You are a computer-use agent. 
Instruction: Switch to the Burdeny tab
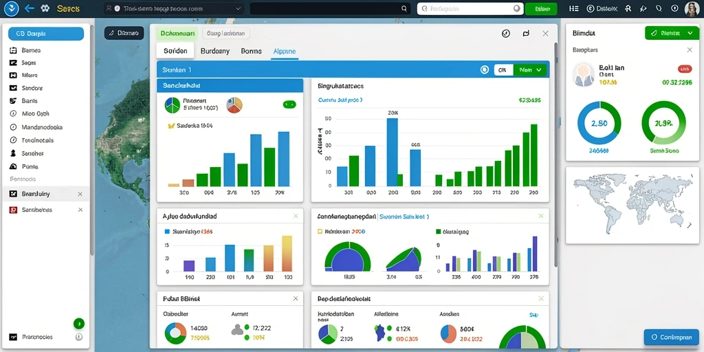coord(214,51)
